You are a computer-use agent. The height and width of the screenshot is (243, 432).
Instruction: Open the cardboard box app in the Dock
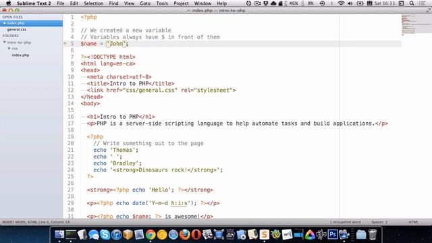coord(128,234)
